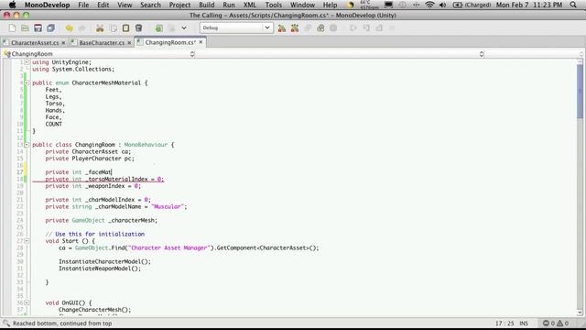This screenshot has height=330, width=586.
Task: Click the _faceMat declaration line
Action: pyautogui.click(x=79, y=172)
